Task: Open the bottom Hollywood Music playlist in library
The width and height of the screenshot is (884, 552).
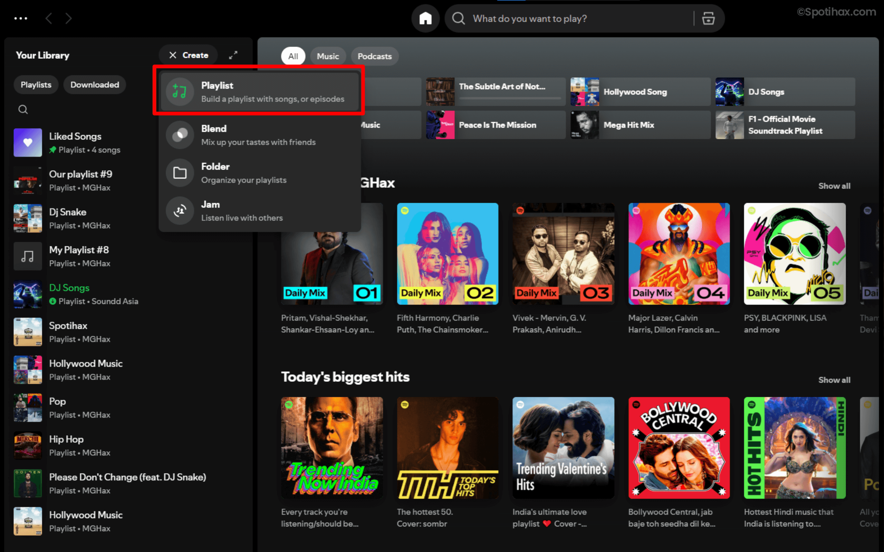Action: pyautogui.click(x=128, y=521)
